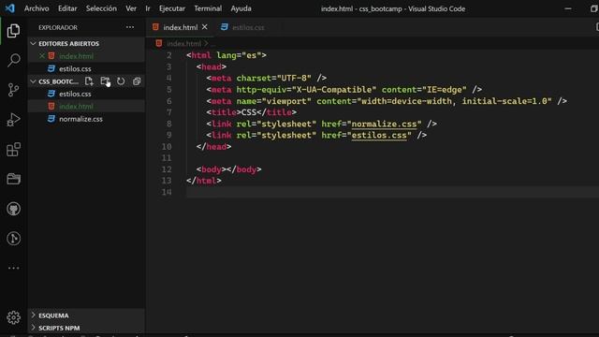This screenshot has width=599, height=337.
Task: Open the Ver menu
Action: click(x=131, y=8)
